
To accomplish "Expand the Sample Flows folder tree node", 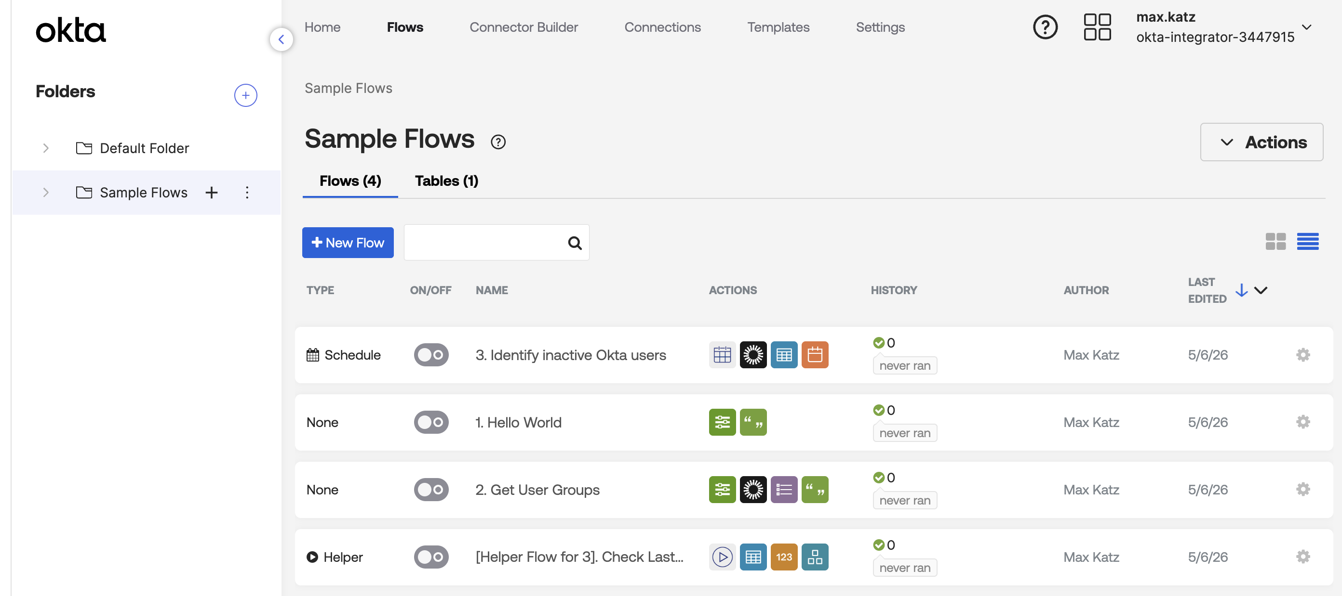I will click(x=46, y=193).
